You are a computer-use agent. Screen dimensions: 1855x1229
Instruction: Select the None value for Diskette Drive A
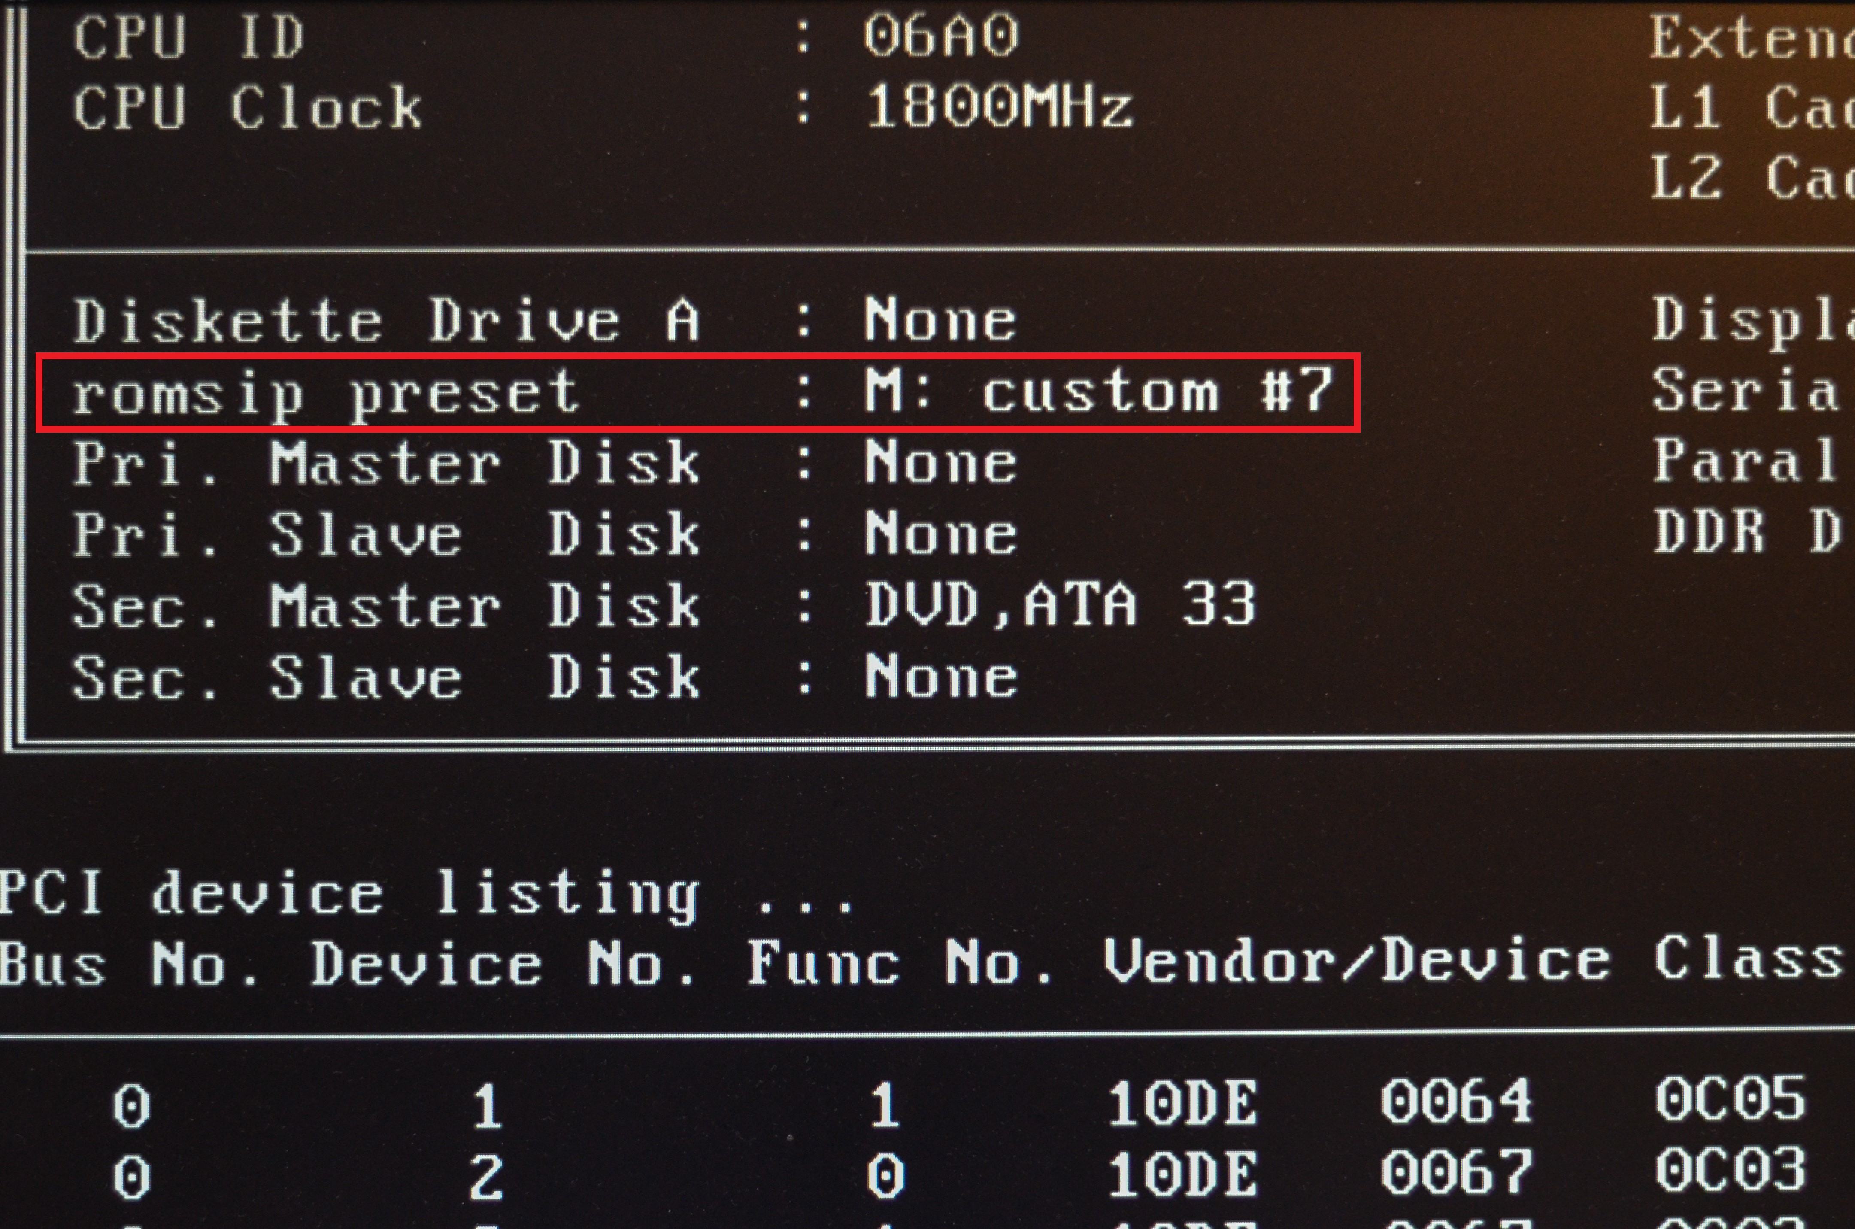[x=940, y=320]
